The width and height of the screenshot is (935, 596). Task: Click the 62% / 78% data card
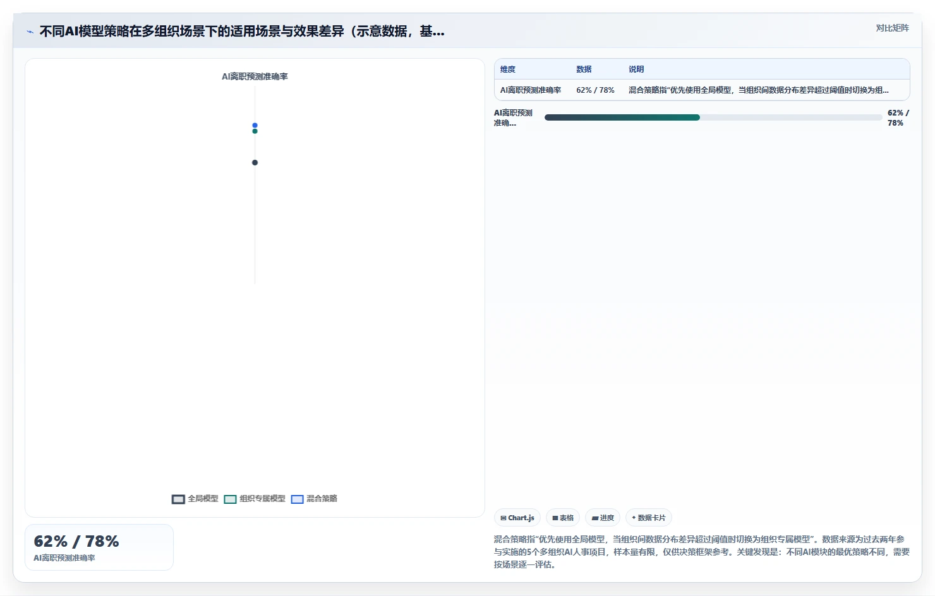pos(99,547)
